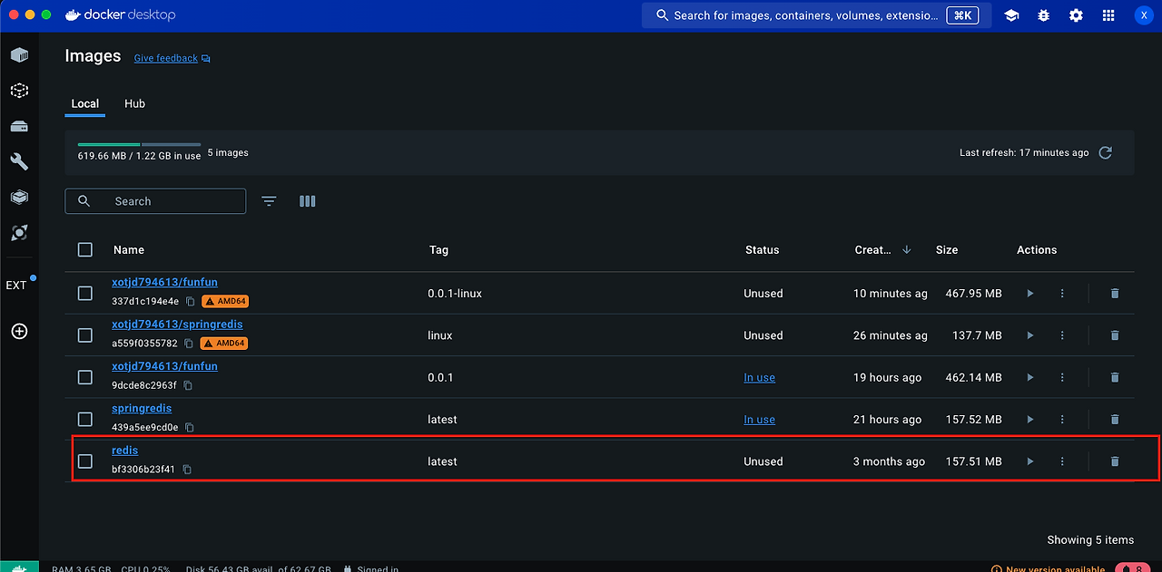Open the Learning center graduation cap icon
This screenshot has width=1162, height=572.
point(1011,15)
